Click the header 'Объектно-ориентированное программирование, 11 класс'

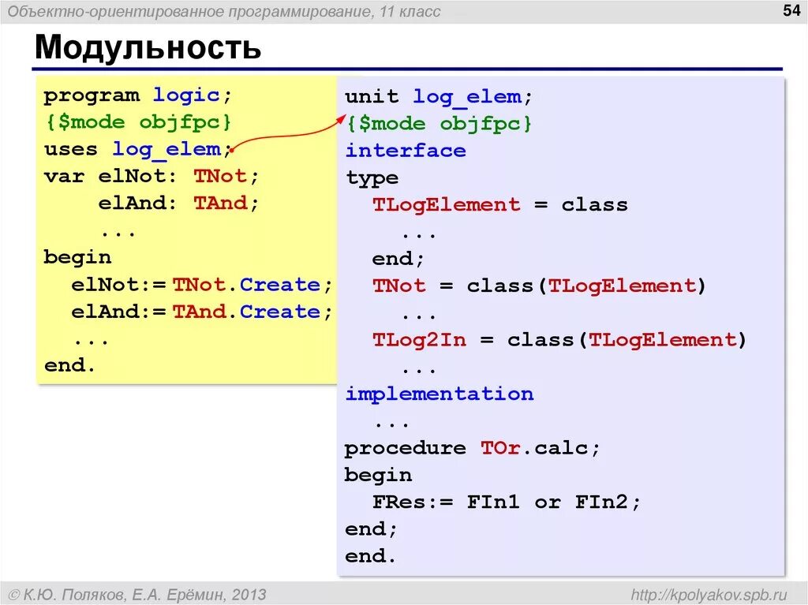pyautogui.click(x=224, y=11)
